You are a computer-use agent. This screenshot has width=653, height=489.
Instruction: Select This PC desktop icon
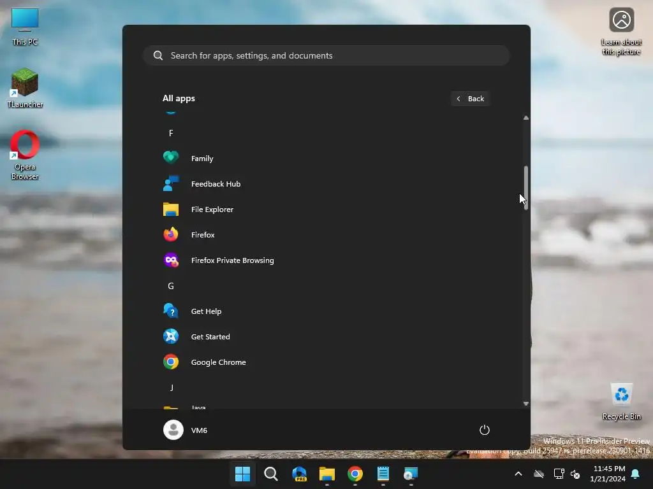coord(25,27)
